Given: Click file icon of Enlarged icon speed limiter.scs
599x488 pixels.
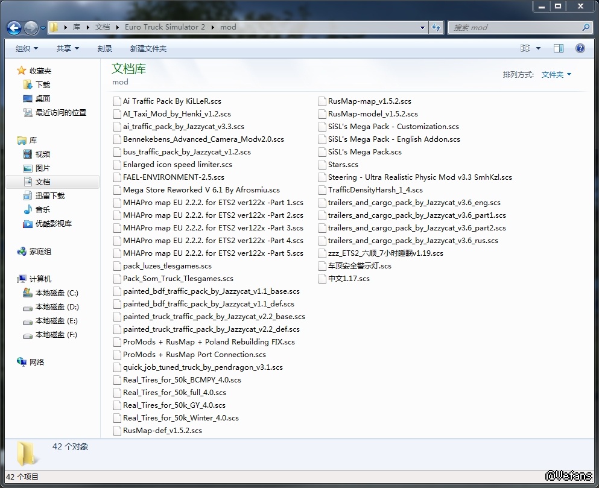Looking at the screenshot, I should 117,165.
